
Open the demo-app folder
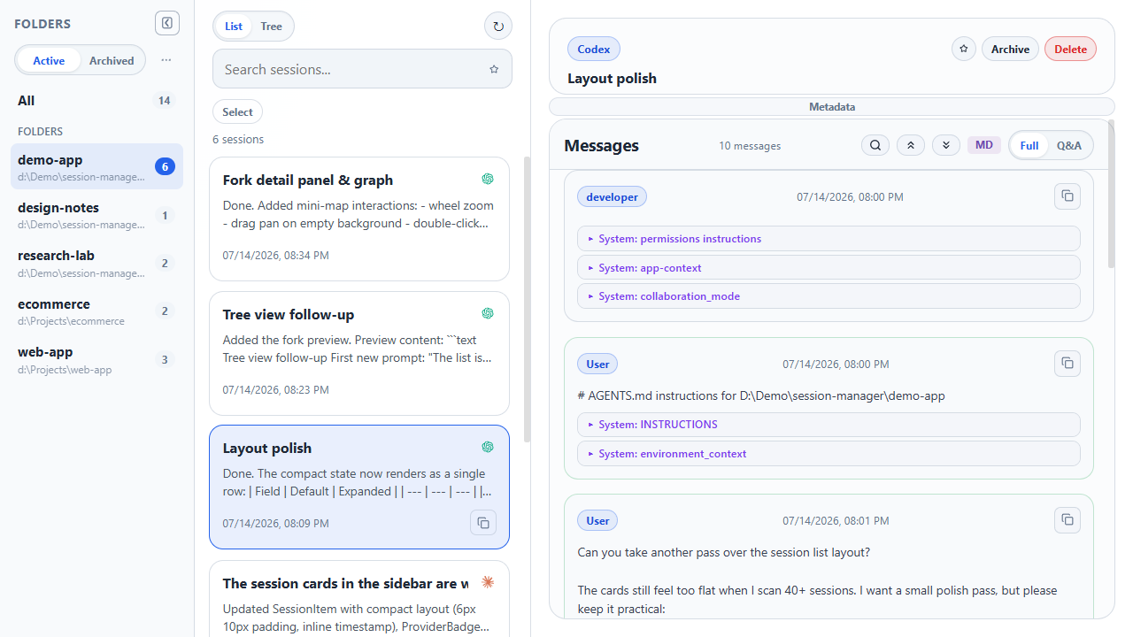coord(97,166)
